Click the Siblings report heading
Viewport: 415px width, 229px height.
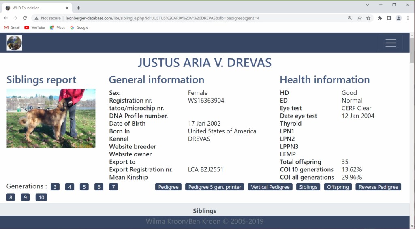[x=41, y=80]
